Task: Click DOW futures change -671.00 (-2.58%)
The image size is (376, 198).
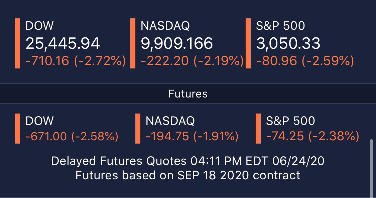Action: click(72, 136)
